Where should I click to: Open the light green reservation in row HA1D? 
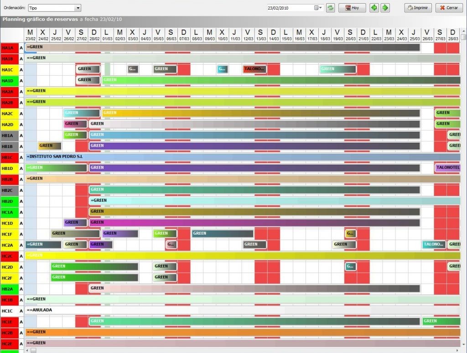[281, 80]
